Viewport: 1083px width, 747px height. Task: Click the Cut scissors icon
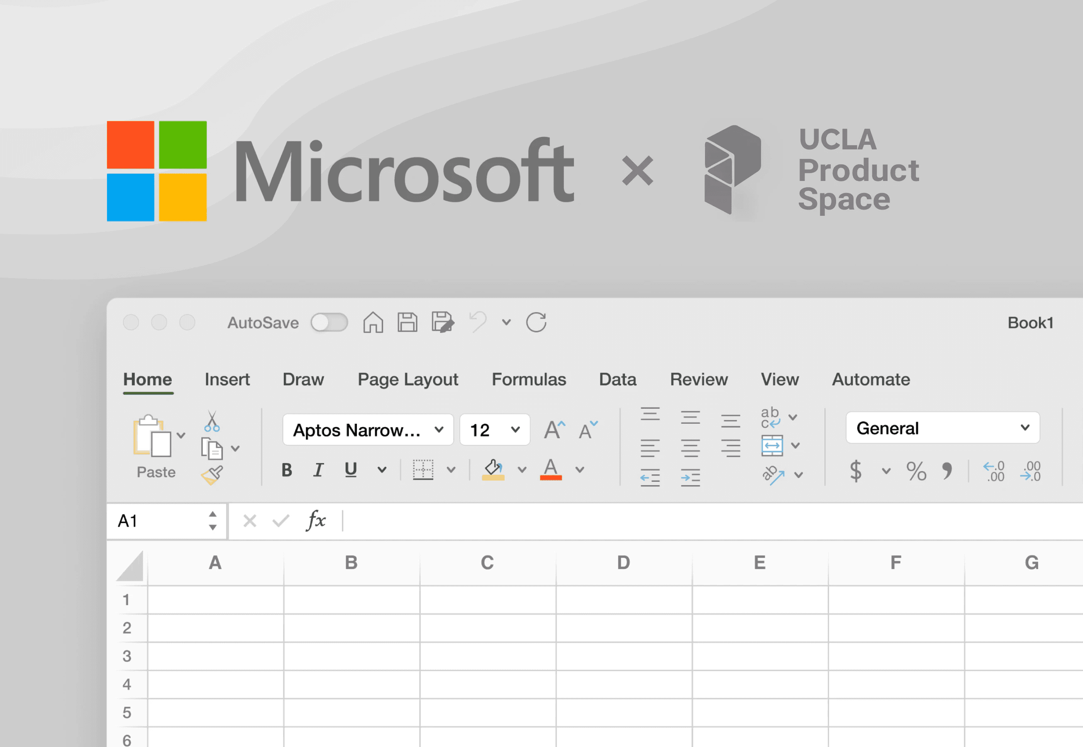[212, 421]
